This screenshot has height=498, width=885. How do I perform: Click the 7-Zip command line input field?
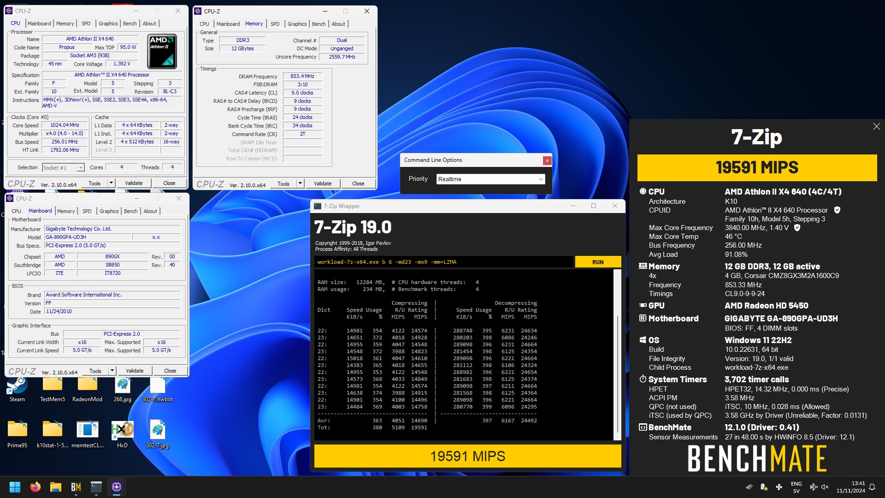[444, 262]
